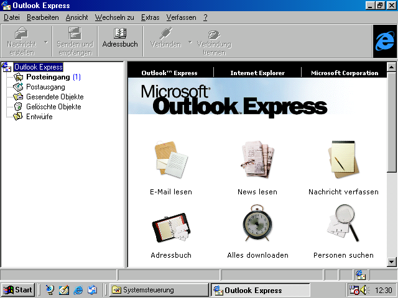Click Senden und empfangen toolbar button

[75, 42]
